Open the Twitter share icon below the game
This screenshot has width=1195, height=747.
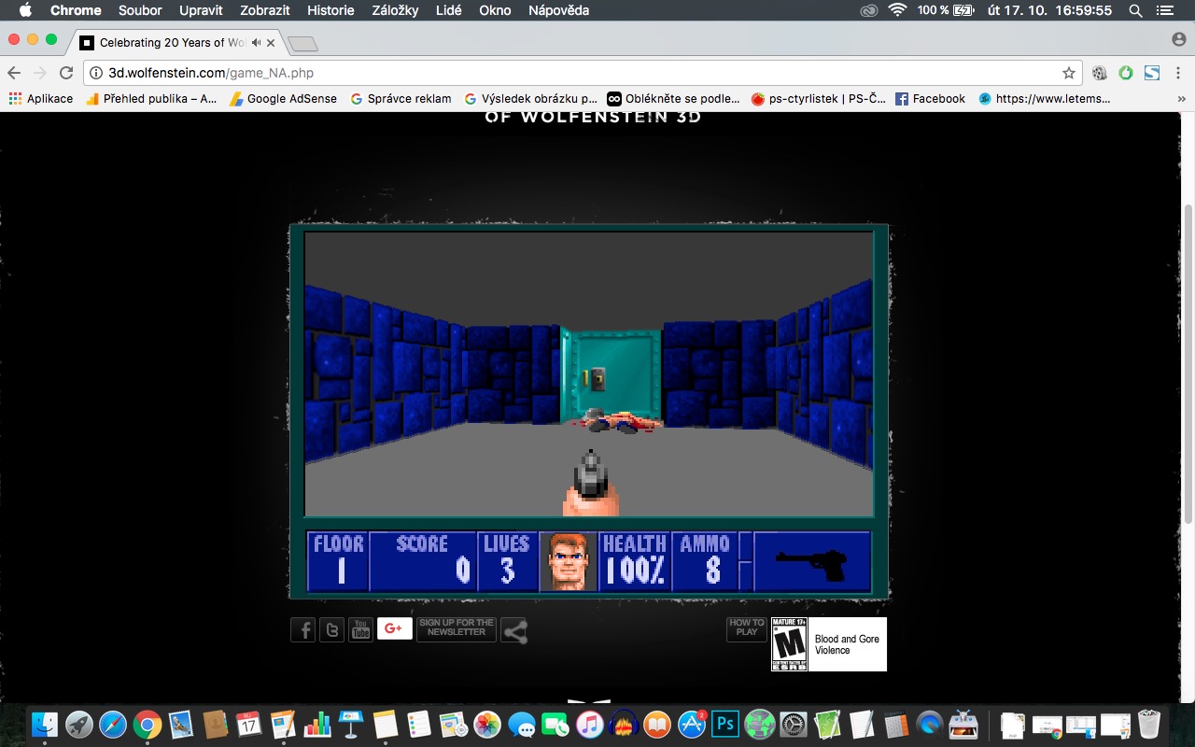(x=331, y=630)
